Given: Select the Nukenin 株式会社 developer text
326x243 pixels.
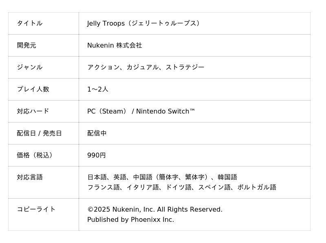Looking at the screenshot, I should [x=115, y=45].
